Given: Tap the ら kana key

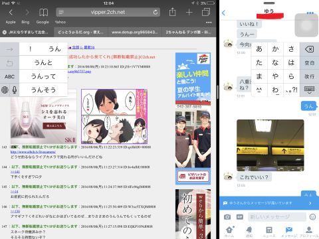Looking at the screenshot, I should (291, 76).
